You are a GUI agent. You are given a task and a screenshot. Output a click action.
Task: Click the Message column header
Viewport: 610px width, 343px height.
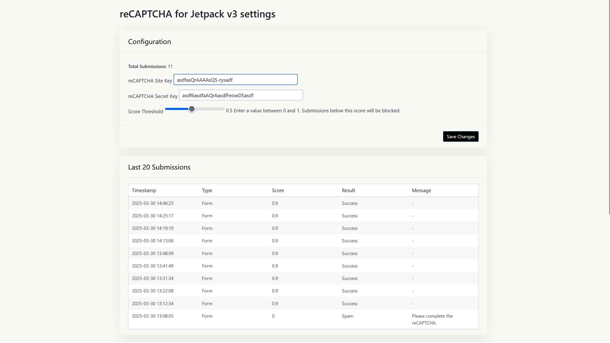(421, 190)
